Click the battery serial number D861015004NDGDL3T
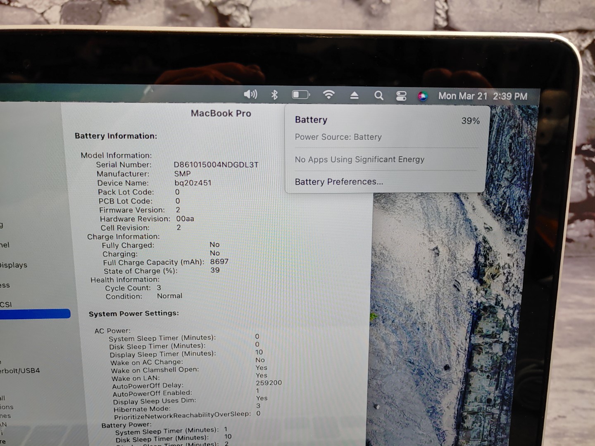 click(x=216, y=165)
